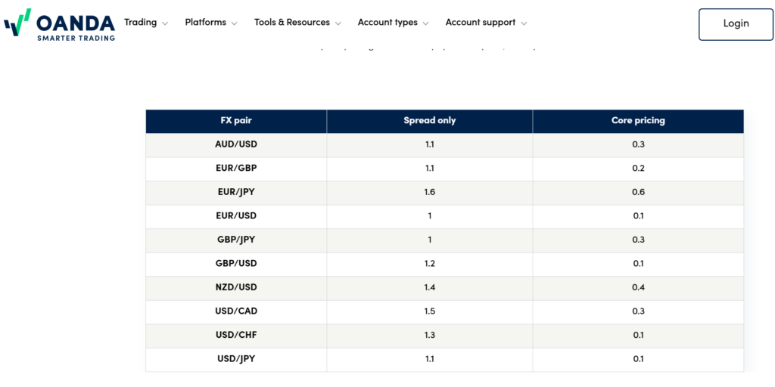The width and height of the screenshot is (775, 387).
Task: Select EUR/JPY core pricing value 0.6
Action: click(x=638, y=193)
